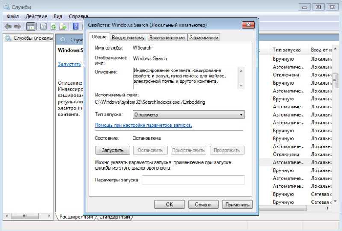Open the Вид menu

[58, 16]
